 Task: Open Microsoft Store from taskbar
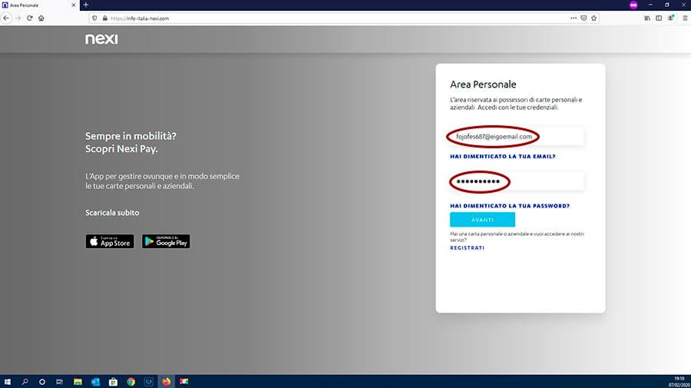pos(113,382)
